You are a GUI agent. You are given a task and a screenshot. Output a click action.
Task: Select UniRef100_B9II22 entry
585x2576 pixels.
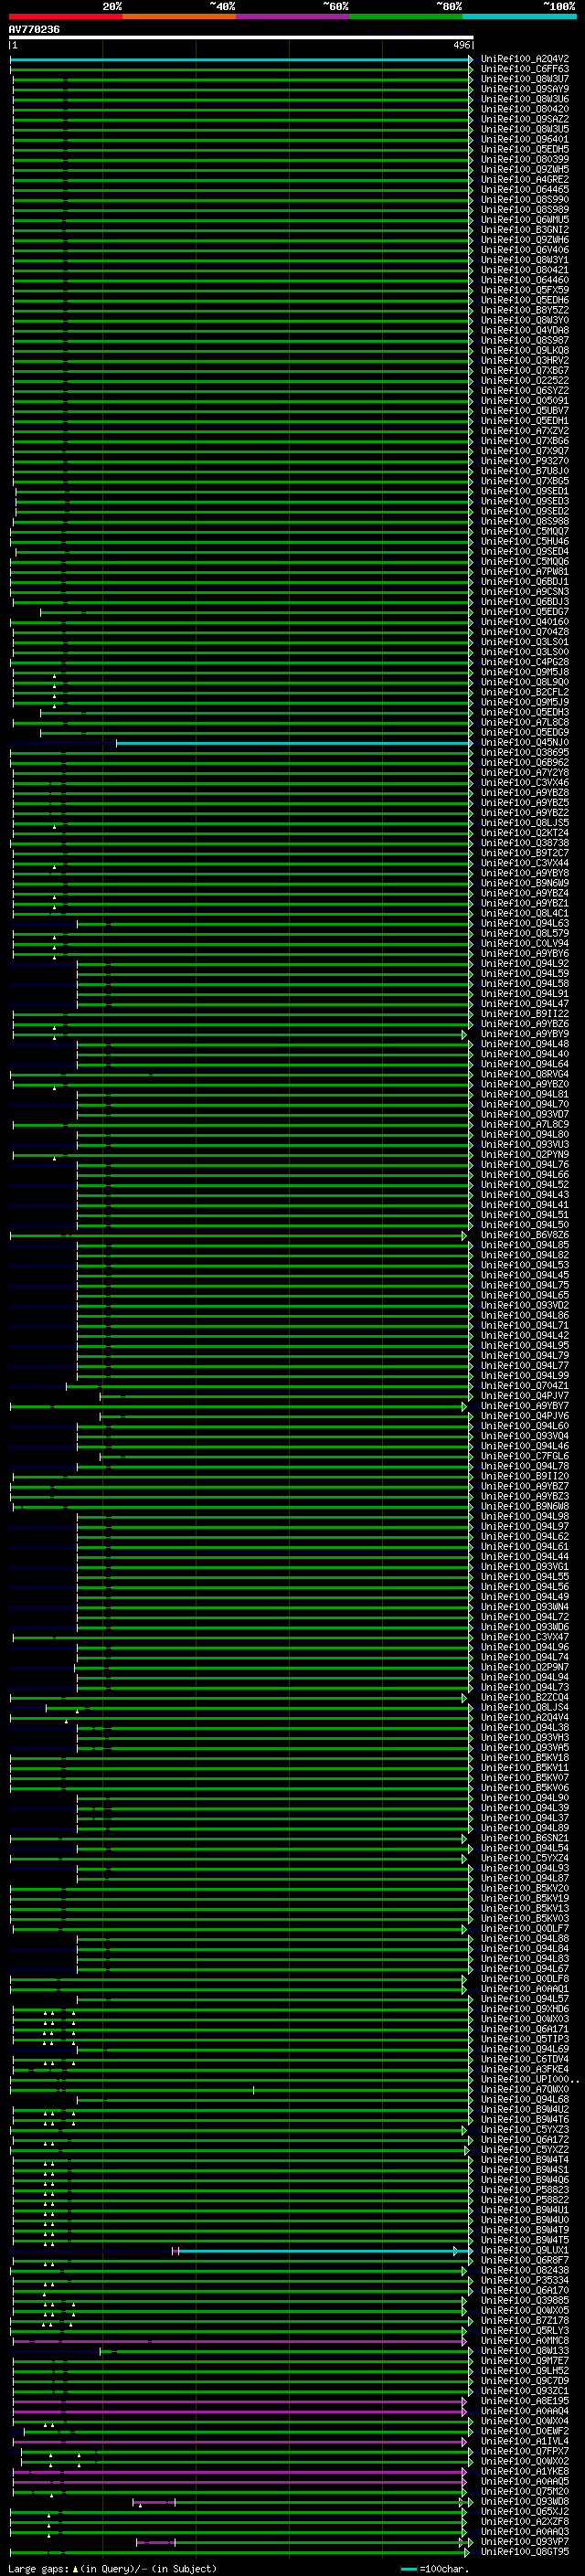[x=525, y=1014]
